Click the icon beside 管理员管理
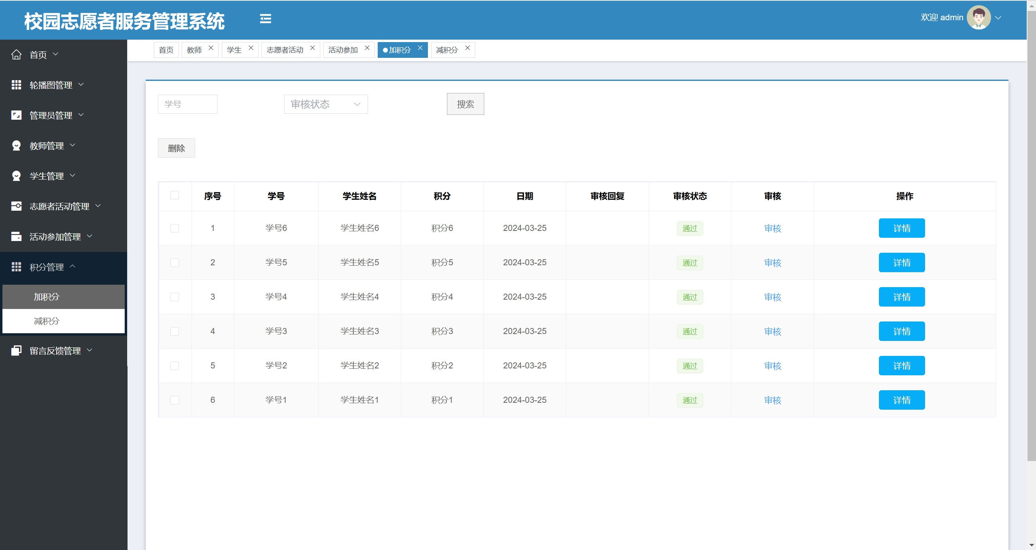1036x550 pixels. pos(16,115)
